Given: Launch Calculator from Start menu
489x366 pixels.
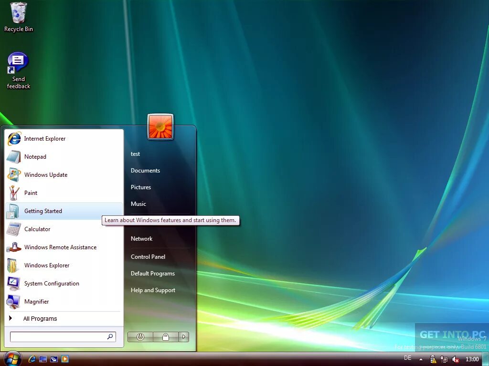Looking at the screenshot, I should click(x=64, y=229).
